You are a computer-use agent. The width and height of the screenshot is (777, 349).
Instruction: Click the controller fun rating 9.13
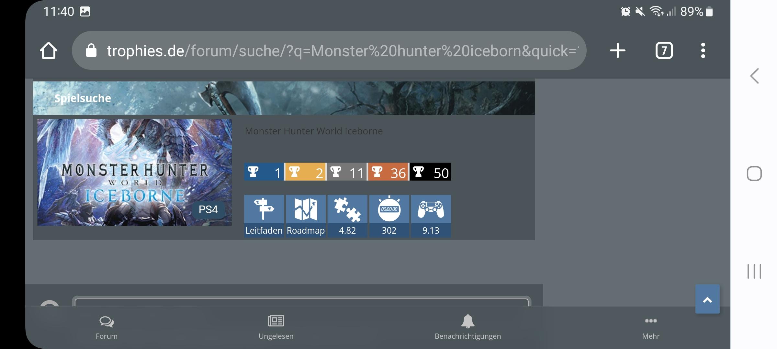click(x=431, y=216)
